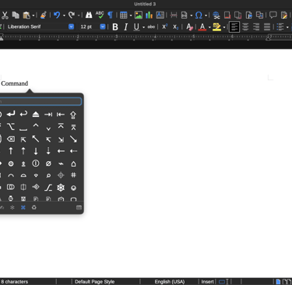Open the 12 pt font size dropdown
This screenshot has width=292, height=285.
click(103, 26)
